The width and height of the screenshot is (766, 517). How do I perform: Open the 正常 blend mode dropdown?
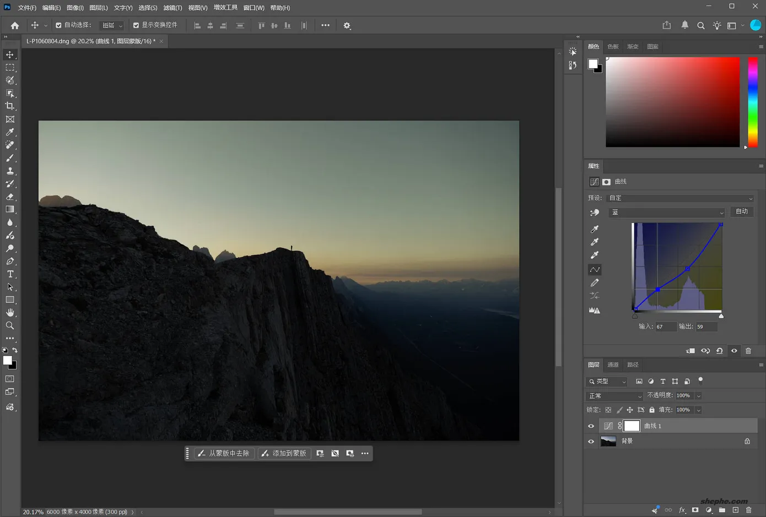click(615, 396)
